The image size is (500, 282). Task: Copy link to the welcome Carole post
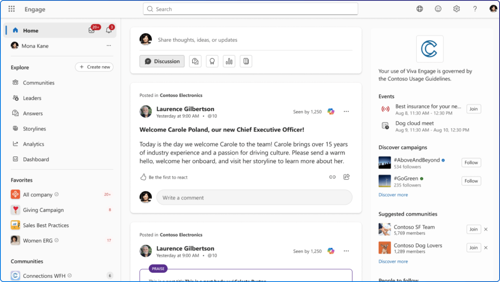332,177
